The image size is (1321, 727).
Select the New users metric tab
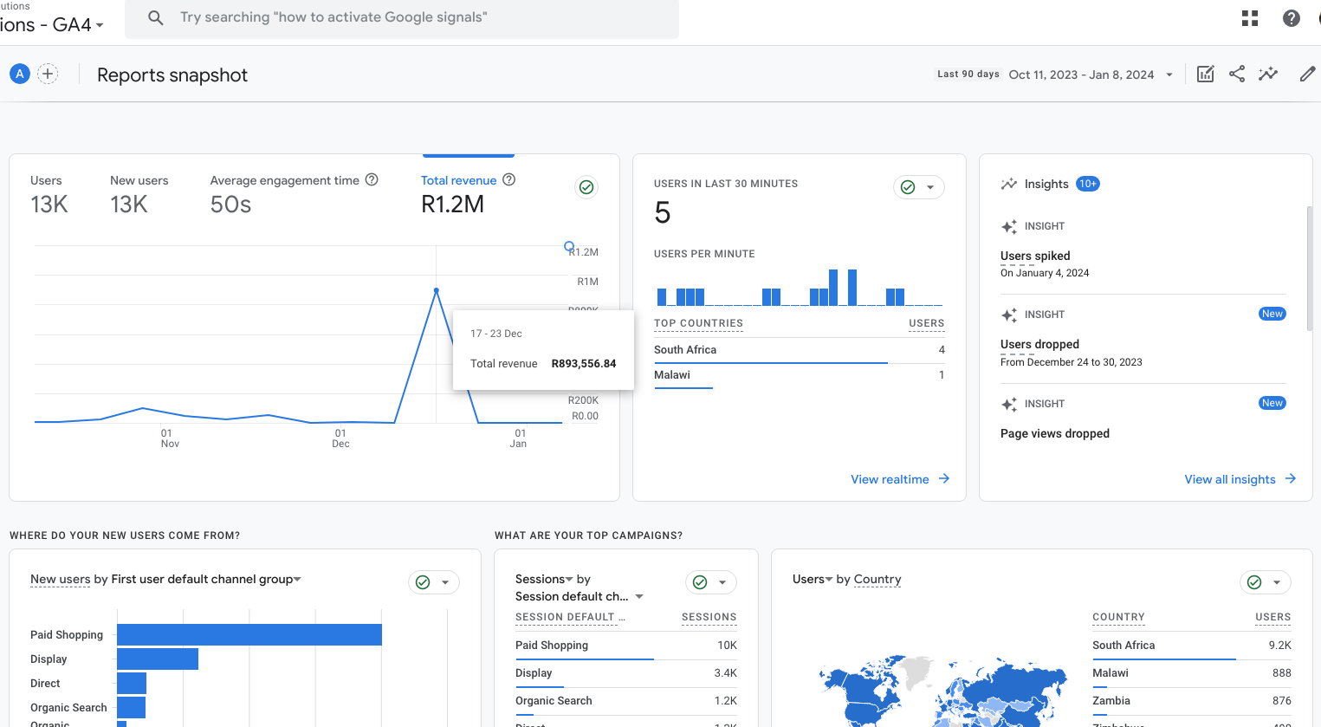(x=139, y=195)
